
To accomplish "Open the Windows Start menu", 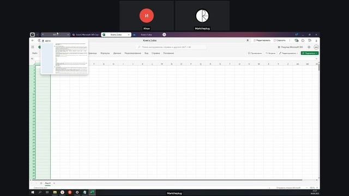I will tap(33, 192).
